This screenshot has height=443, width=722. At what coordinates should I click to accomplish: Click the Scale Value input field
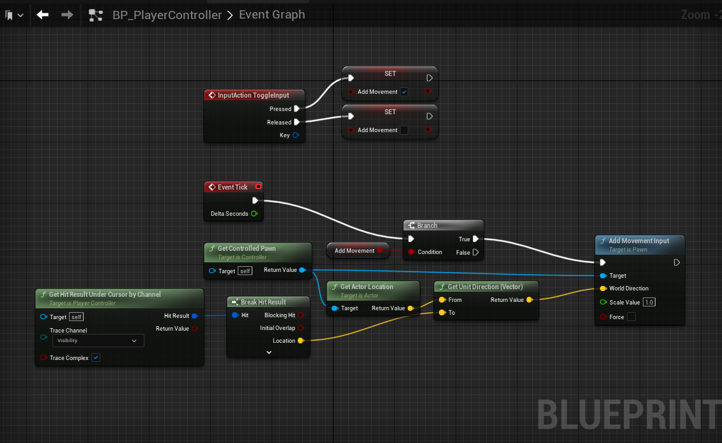click(649, 303)
